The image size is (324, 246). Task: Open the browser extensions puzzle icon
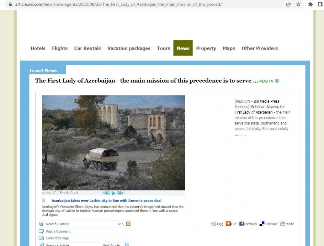(310, 4)
